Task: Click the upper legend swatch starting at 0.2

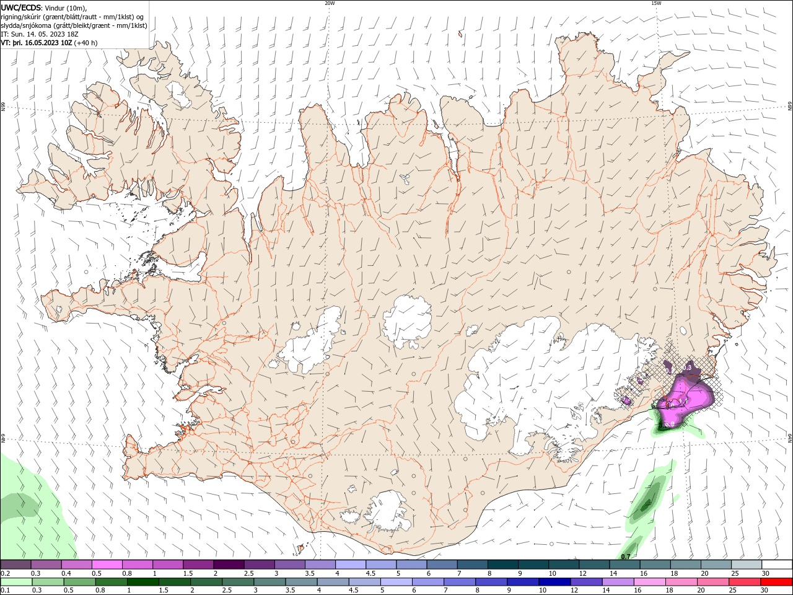Action: tap(15, 565)
